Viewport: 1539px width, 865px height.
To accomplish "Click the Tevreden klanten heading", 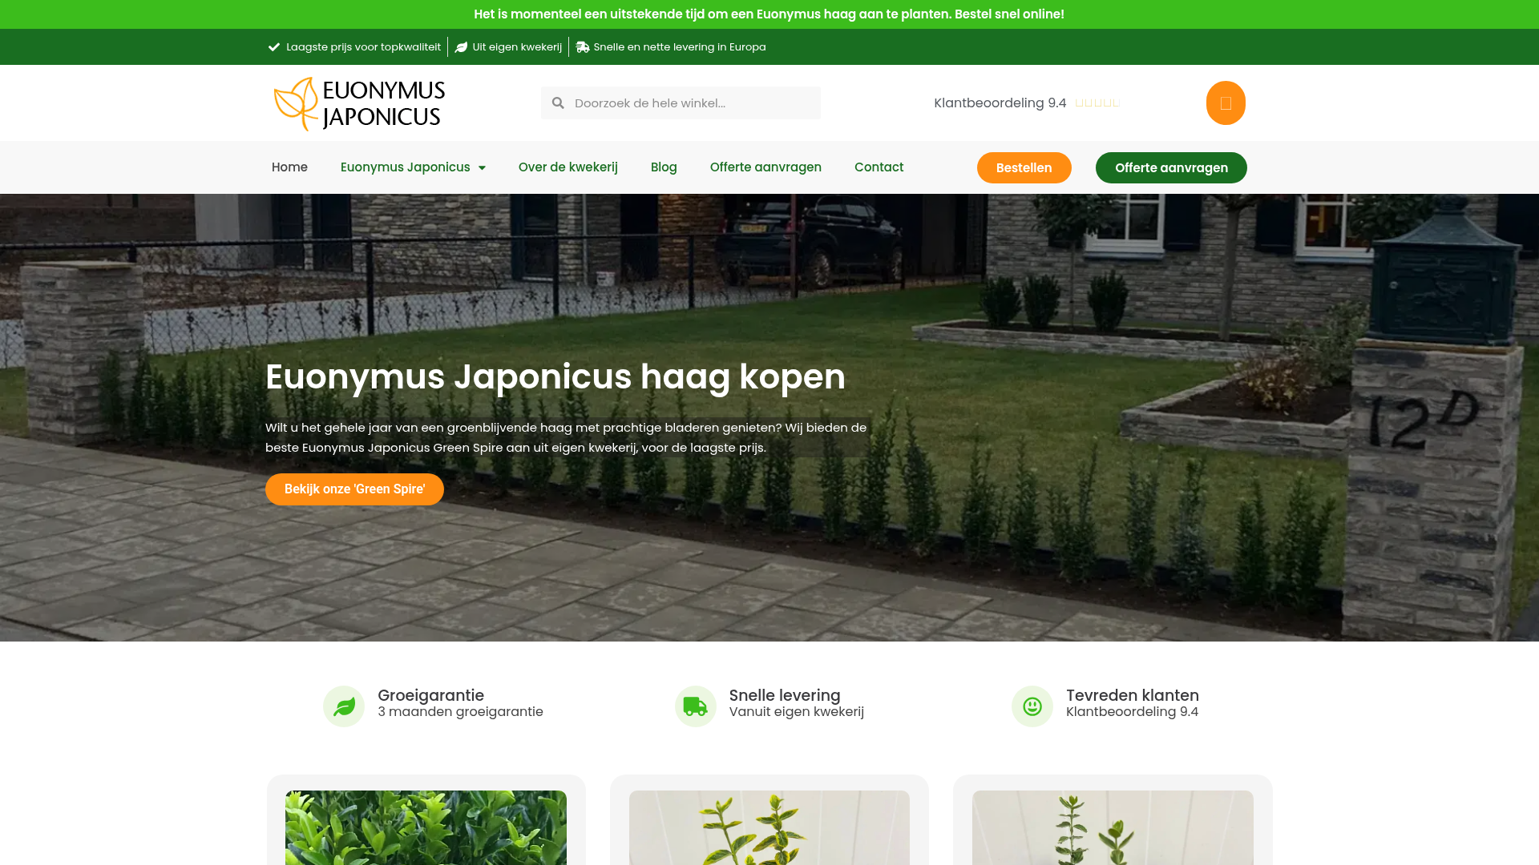I will (x=1133, y=695).
